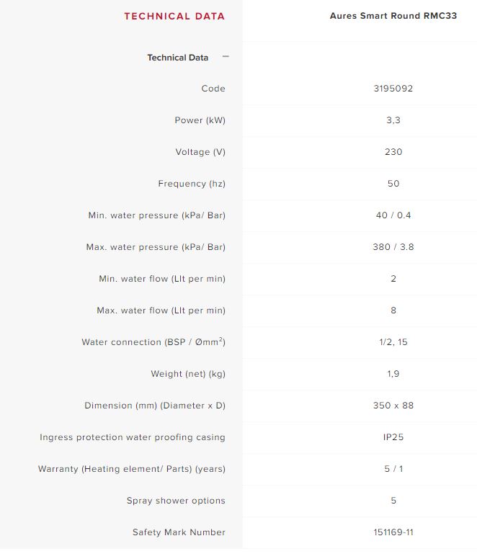Click the IP25 ingress protection value
This screenshot has height=559, width=477.
(x=393, y=437)
